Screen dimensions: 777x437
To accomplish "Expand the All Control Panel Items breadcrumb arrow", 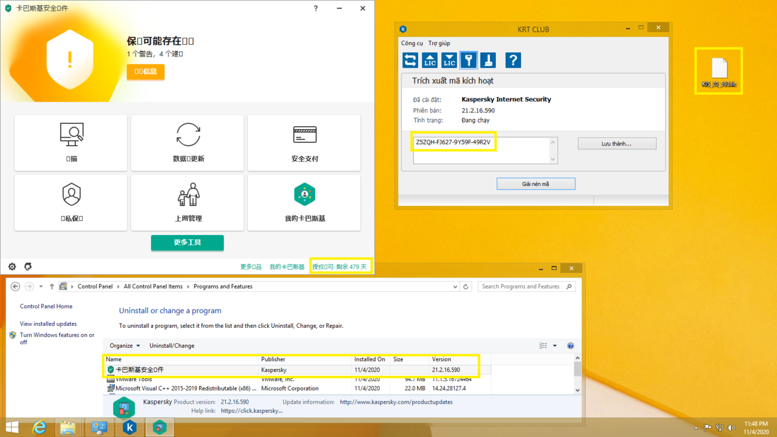I will [x=188, y=286].
